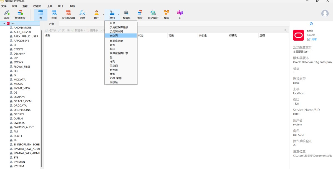Image resolution: width=333 pixels, height=169 pixels.
Task: Open the 窗口 menu
Action: click(60, 6)
